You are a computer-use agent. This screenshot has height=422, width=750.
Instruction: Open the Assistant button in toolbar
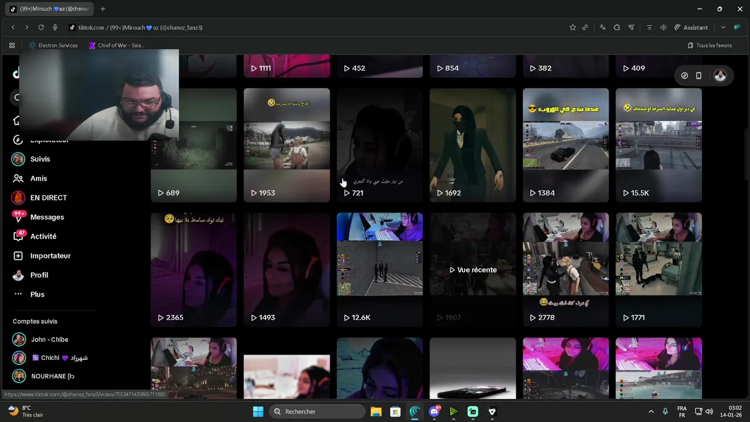click(x=691, y=28)
